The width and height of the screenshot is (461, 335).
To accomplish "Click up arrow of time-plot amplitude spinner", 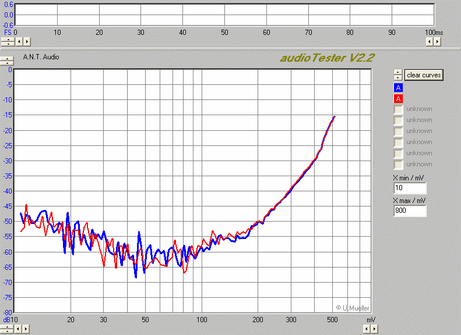I will (x=8, y=40).
